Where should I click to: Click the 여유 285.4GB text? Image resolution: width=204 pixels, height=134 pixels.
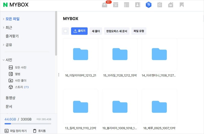44,119
